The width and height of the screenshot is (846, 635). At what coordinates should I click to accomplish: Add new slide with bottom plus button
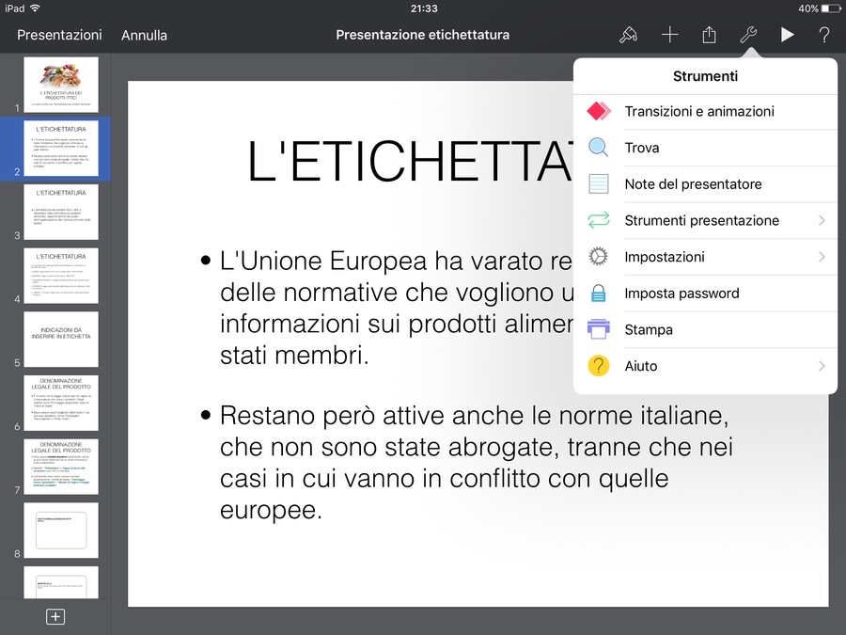click(x=55, y=616)
